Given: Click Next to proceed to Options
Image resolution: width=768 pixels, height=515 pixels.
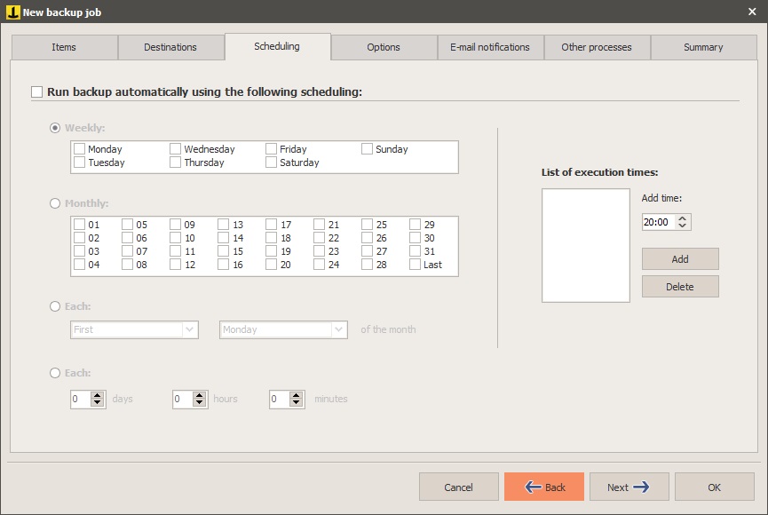Looking at the screenshot, I should [x=629, y=487].
